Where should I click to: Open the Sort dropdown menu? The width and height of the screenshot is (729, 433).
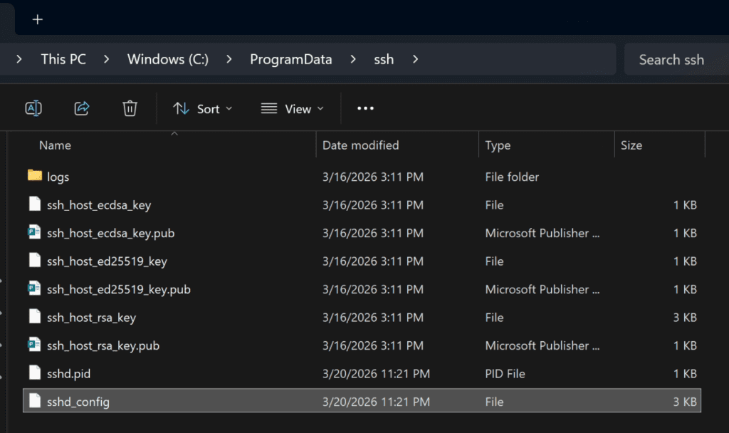[203, 108]
